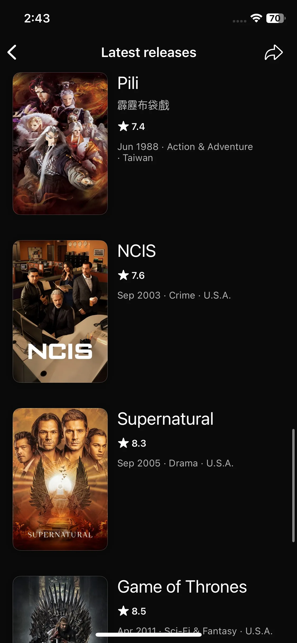The image size is (297, 643).
Task: Tap the Latest releases header title
Action: pyautogui.click(x=149, y=52)
